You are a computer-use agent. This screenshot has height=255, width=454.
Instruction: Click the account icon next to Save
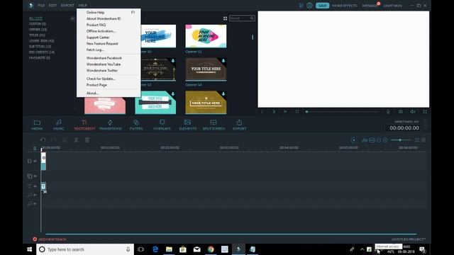point(309,5)
